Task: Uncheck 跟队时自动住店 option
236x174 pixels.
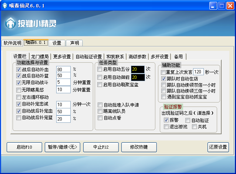Action: 163,79
